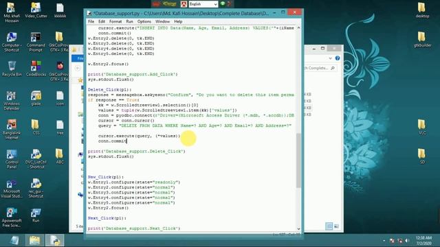Viewport: 440px width, 247px height.
Task: Open the Run menu in IDLE
Action: pos(129,21)
